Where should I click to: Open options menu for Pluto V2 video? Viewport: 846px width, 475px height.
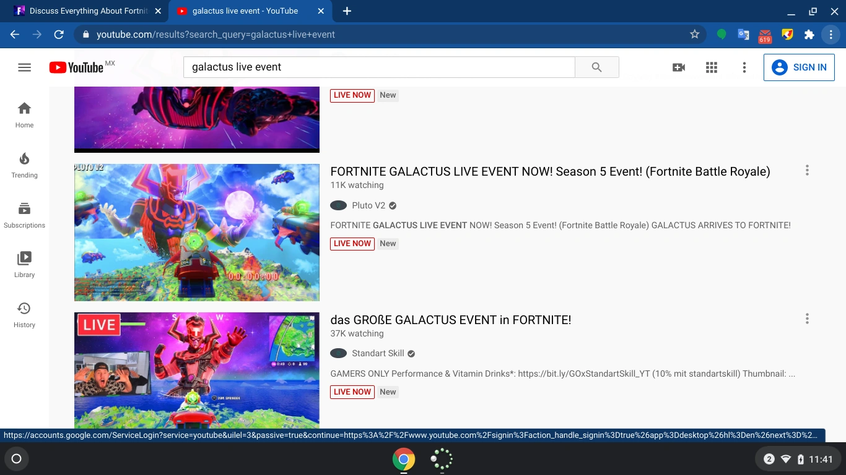tap(807, 170)
